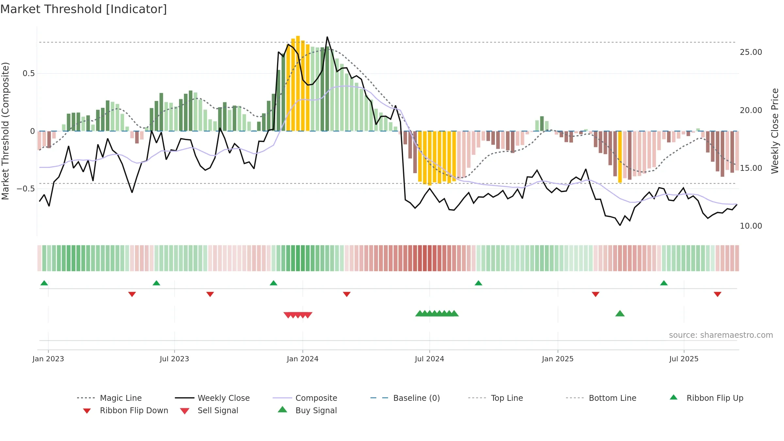The width and height of the screenshot is (784, 441).
Task: Click the lone buy signal marker near April 2025
Action: [x=620, y=314]
